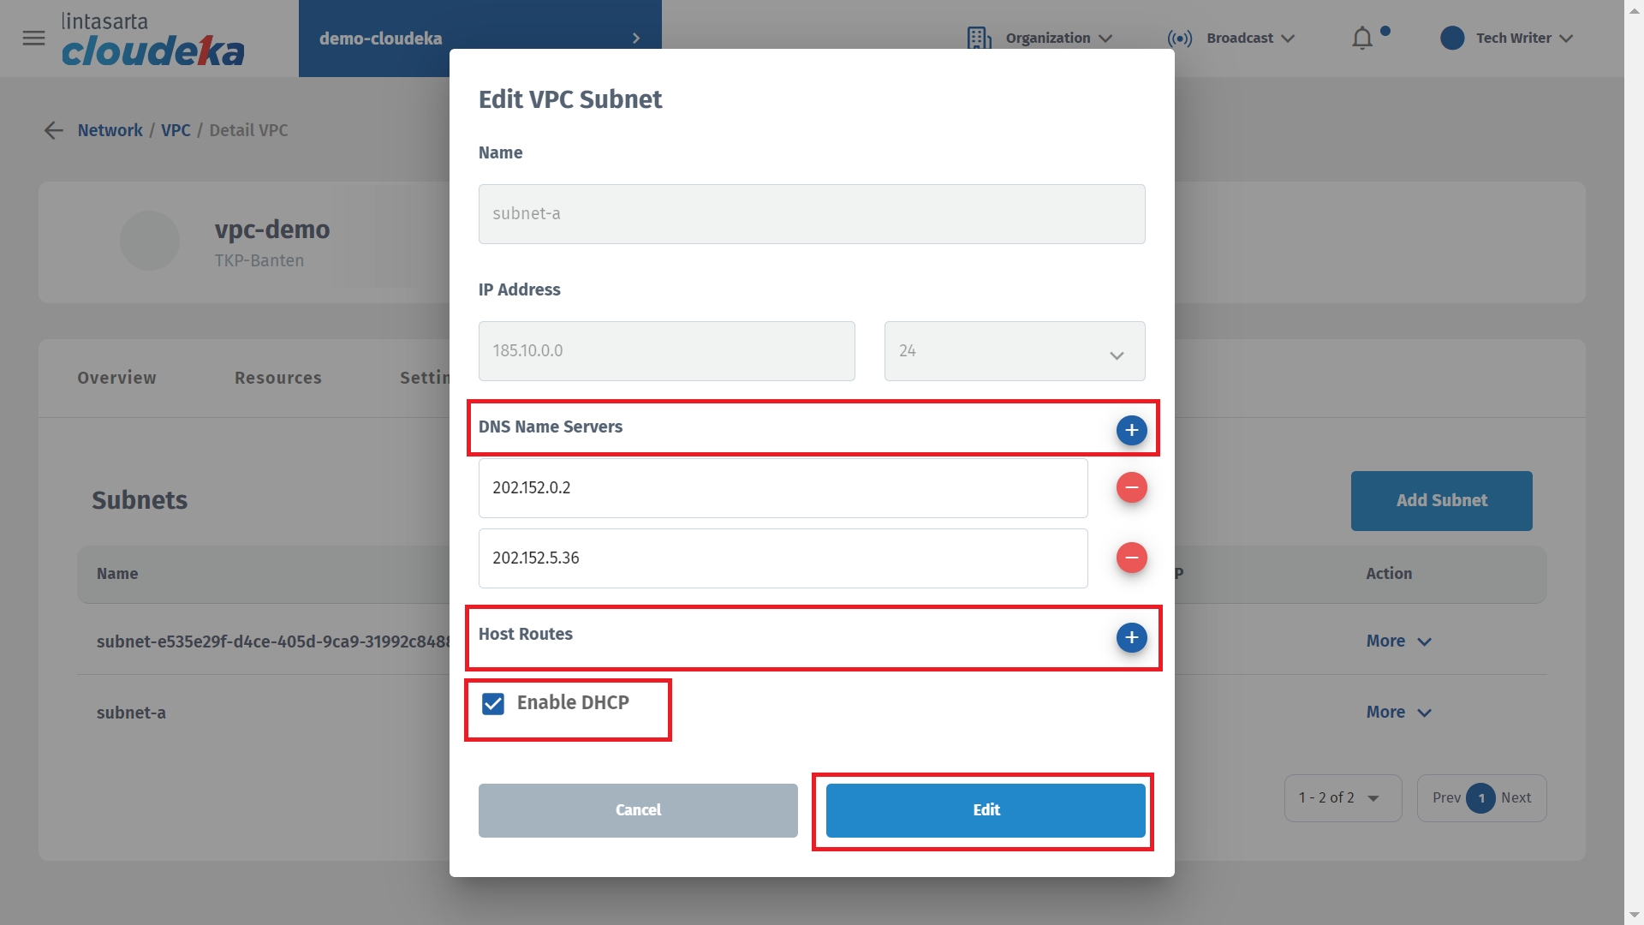Screen dimensions: 1644x925
Task: Remove DNS server 202.152.0.2
Action: click(x=1131, y=488)
